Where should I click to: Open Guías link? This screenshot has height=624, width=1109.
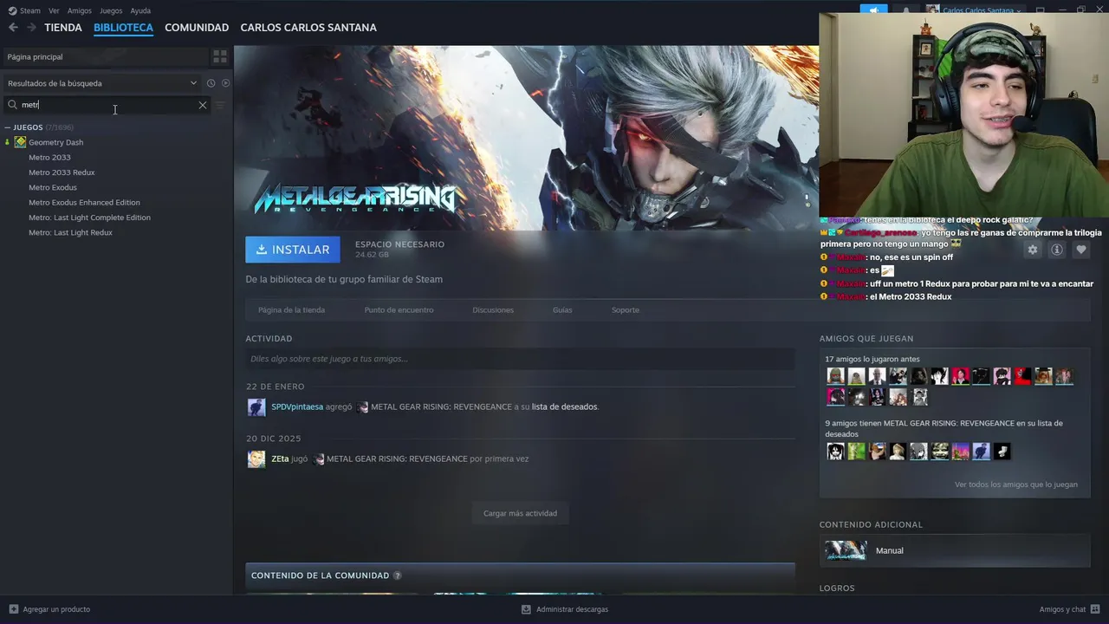click(562, 310)
